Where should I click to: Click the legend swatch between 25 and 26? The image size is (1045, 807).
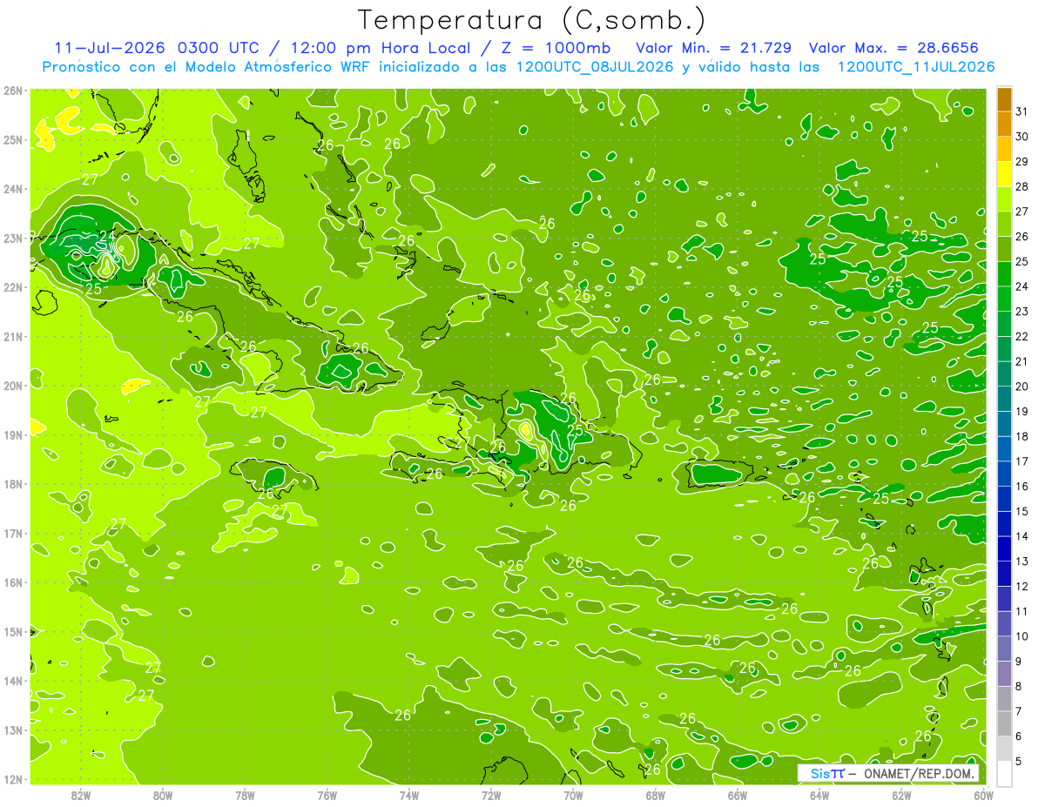tap(1005, 250)
